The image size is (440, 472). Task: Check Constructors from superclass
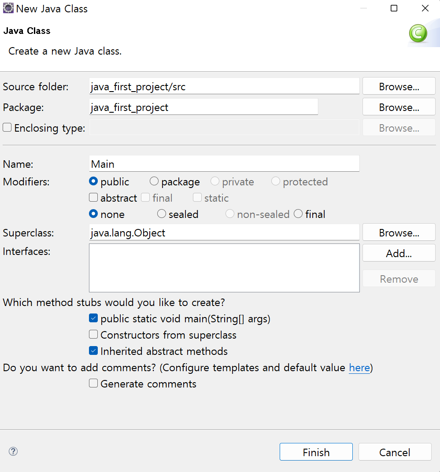[93, 335]
